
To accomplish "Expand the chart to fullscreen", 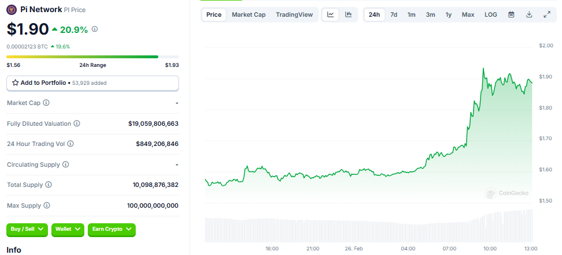I will [547, 14].
